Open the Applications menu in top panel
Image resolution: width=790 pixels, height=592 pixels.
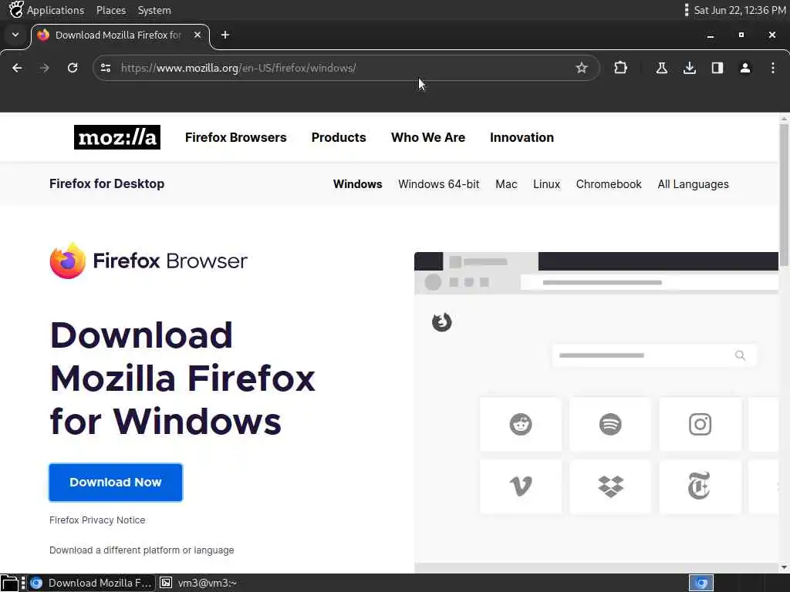tap(56, 10)
